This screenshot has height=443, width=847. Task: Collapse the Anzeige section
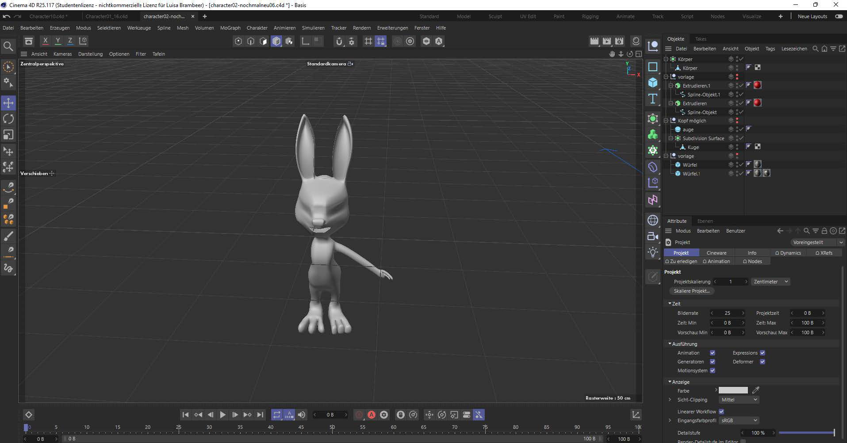click(670, 382)
